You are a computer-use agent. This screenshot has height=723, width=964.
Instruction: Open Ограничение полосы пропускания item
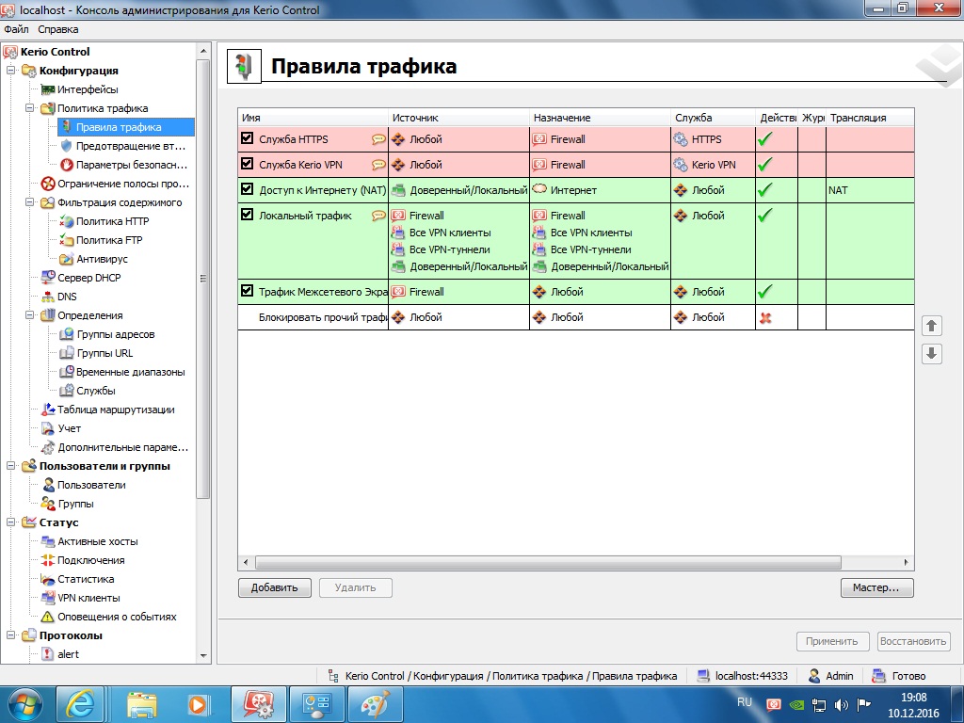pyautogui.click(x=115, y=184)
